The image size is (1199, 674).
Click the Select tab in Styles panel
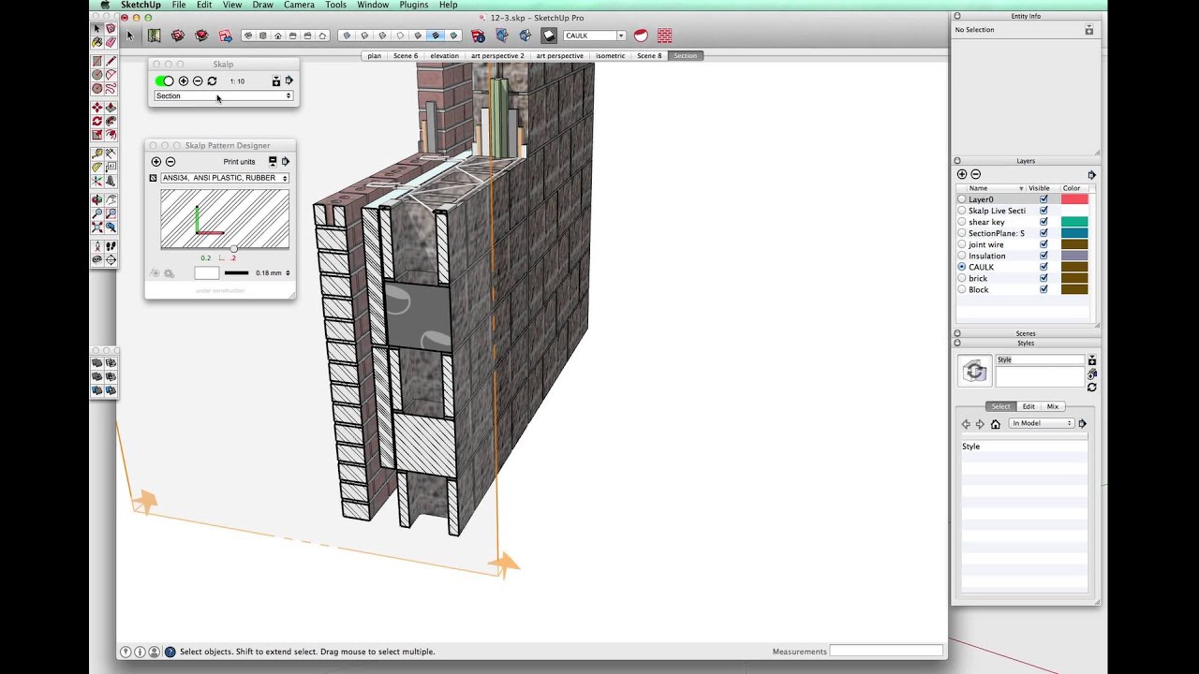(x=1000, y=406)
